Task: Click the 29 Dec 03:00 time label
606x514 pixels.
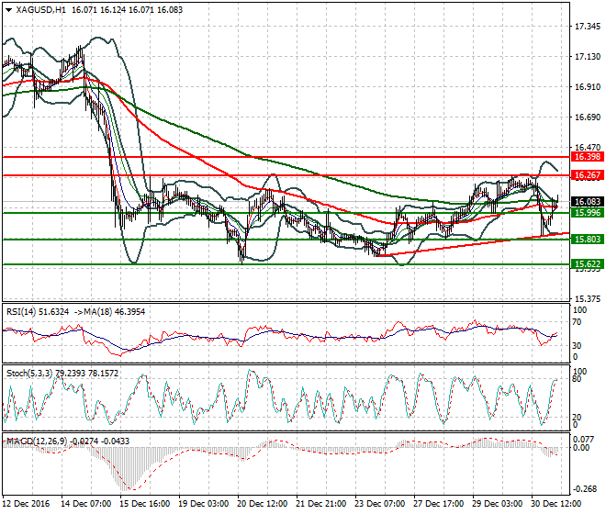Action: click(497, 504)
